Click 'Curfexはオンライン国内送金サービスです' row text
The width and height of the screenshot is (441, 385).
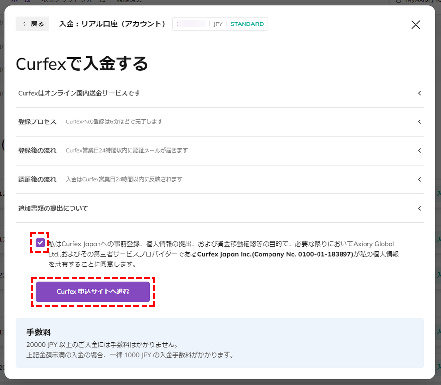click(79, 93)
